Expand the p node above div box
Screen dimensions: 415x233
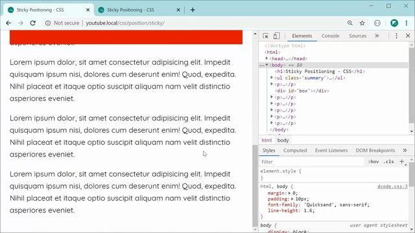click(272, 84)
